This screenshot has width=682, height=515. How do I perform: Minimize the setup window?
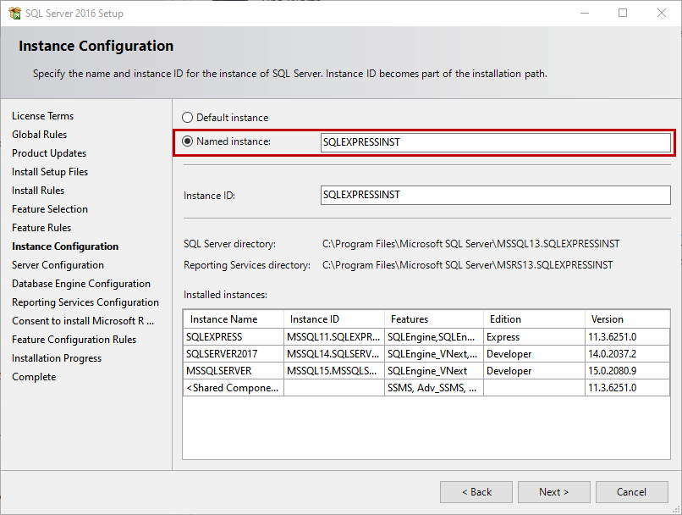coord(584,13)
